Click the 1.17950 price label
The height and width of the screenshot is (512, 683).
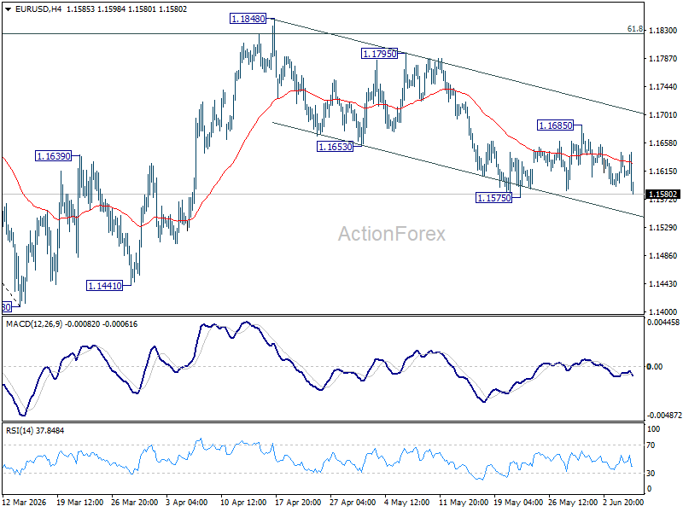(379, 54)
